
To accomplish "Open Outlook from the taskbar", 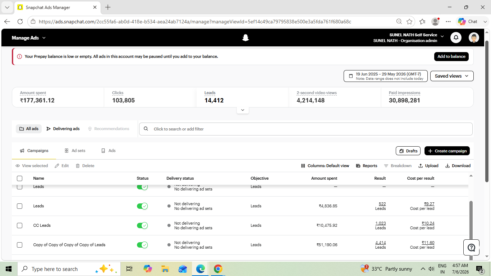I will pyautogui.click(x=183, y=269).
